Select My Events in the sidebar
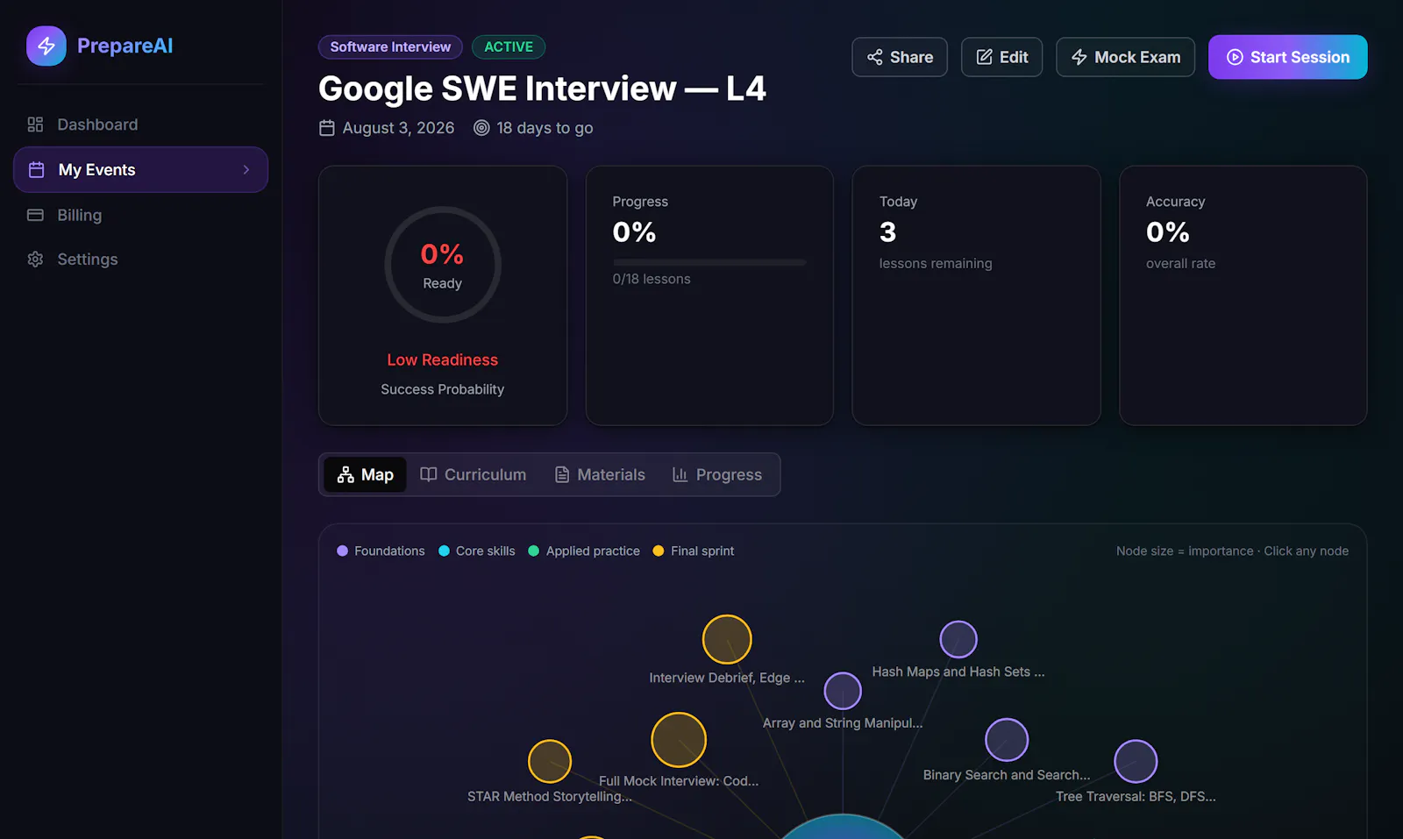Image resolution: width=1403 pixels, height=839 pixels. click(140, 169)
